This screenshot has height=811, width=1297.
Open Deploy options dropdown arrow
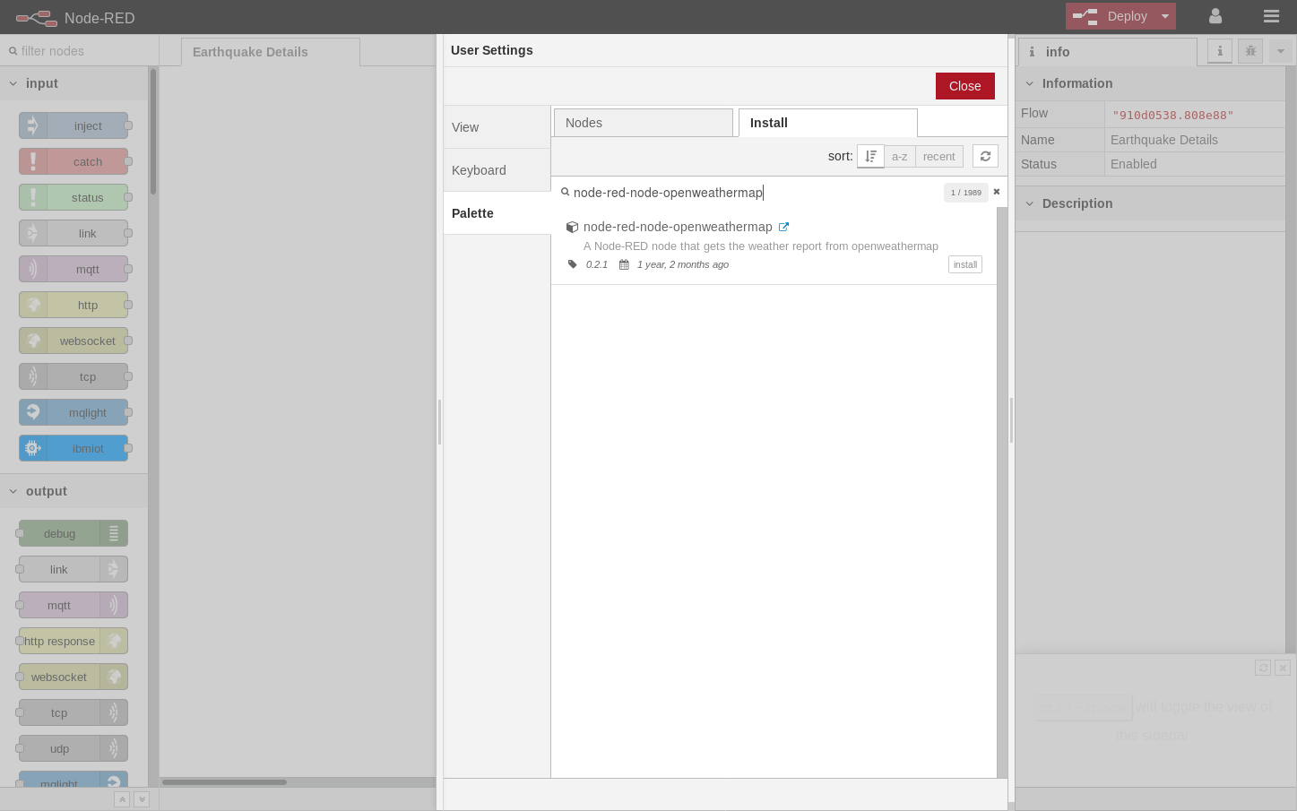1165,16
